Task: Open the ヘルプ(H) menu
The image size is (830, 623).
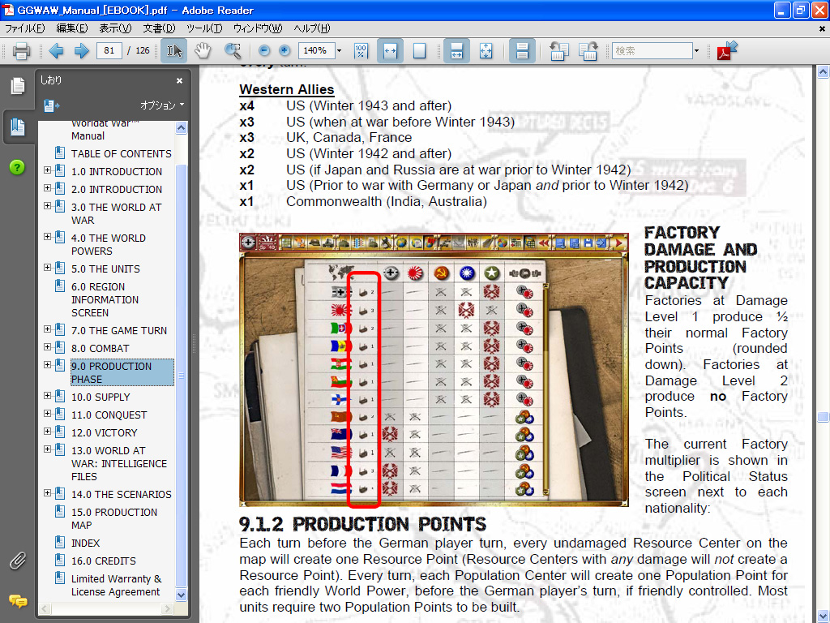Action: coord(311,28)
